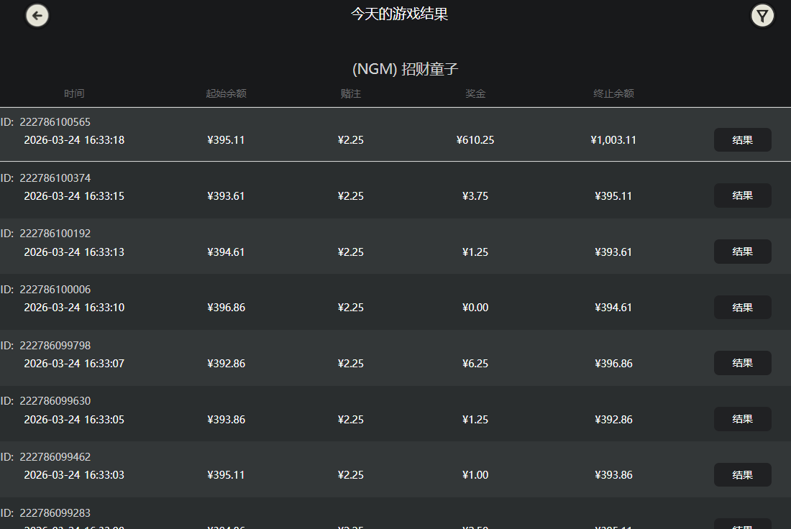The width and height of the screenshot is (791, 529).
Task: Select the 时间 column header
Action: pyautogui.click(x=74, y=93)
